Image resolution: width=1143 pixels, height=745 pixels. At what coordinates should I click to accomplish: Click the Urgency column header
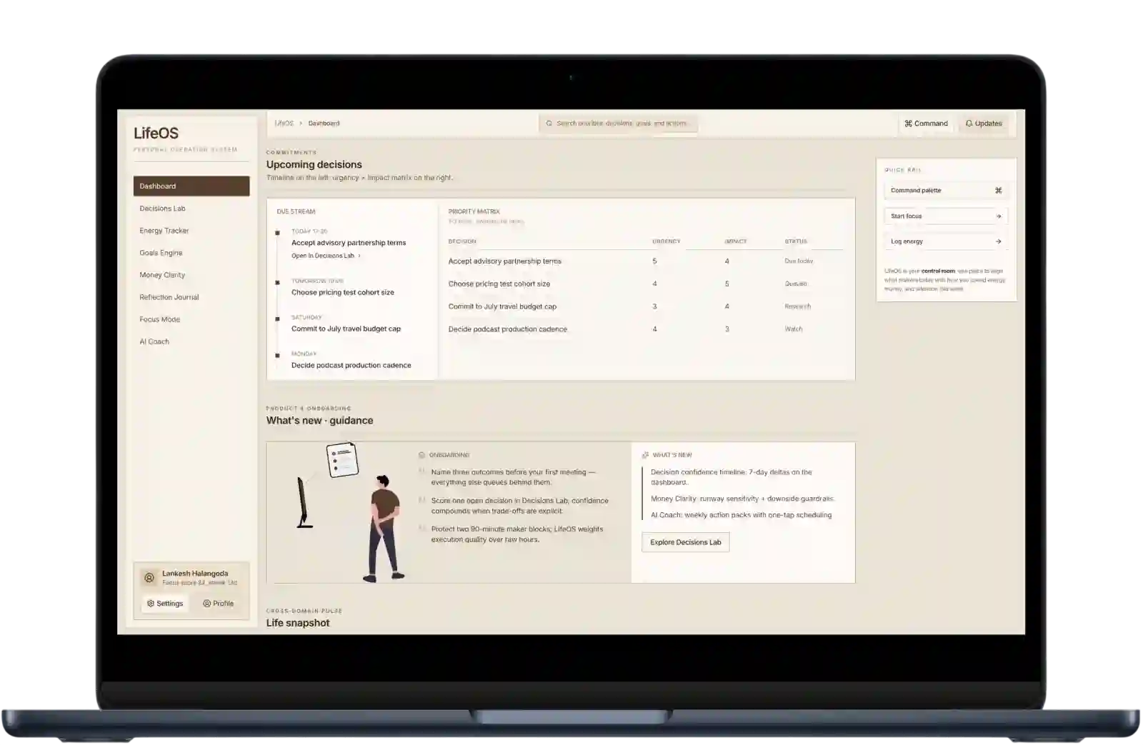pyautogui.click(x=666, y=241)
